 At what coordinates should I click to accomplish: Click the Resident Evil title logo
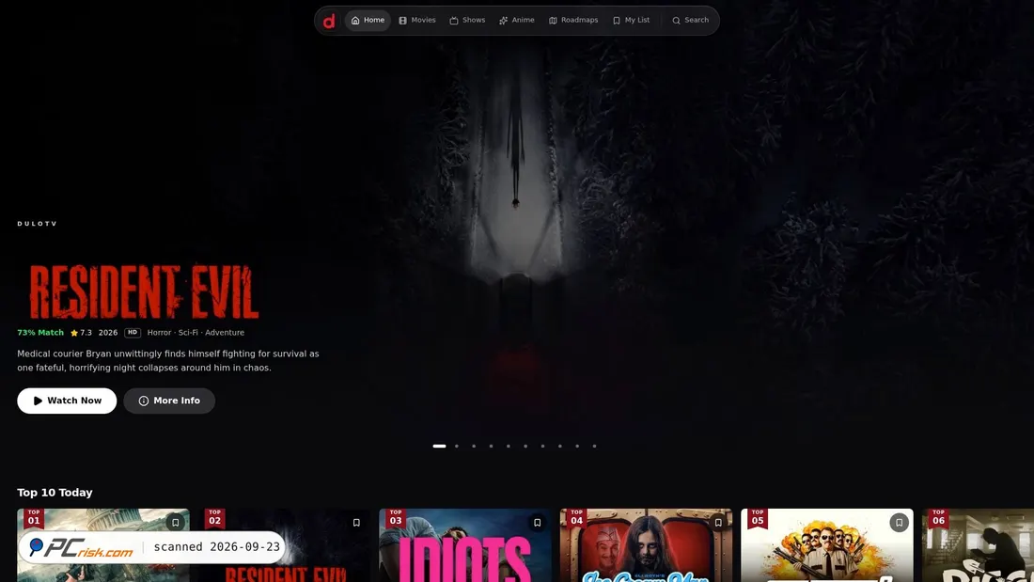click(143, 291)
